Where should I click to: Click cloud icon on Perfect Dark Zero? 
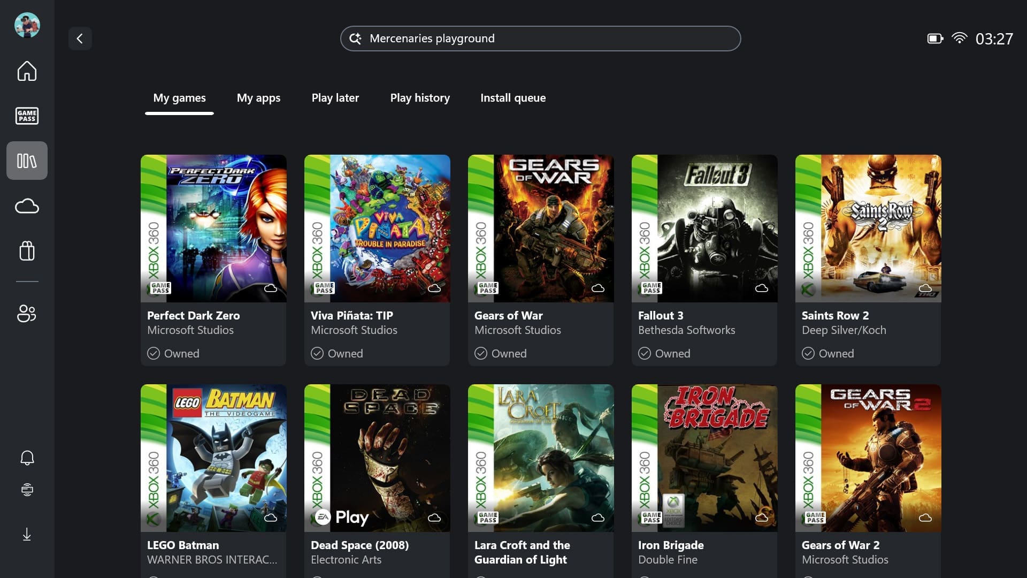coord(271,288)
